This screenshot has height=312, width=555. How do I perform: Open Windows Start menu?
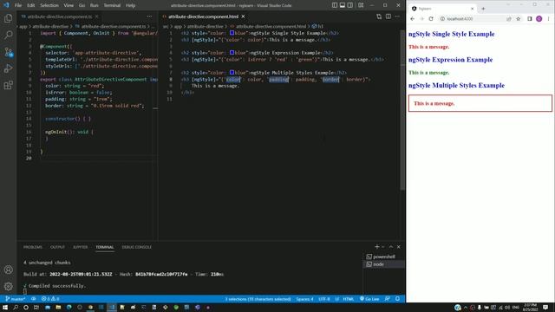pyautogui.click(x=5, y=308)
